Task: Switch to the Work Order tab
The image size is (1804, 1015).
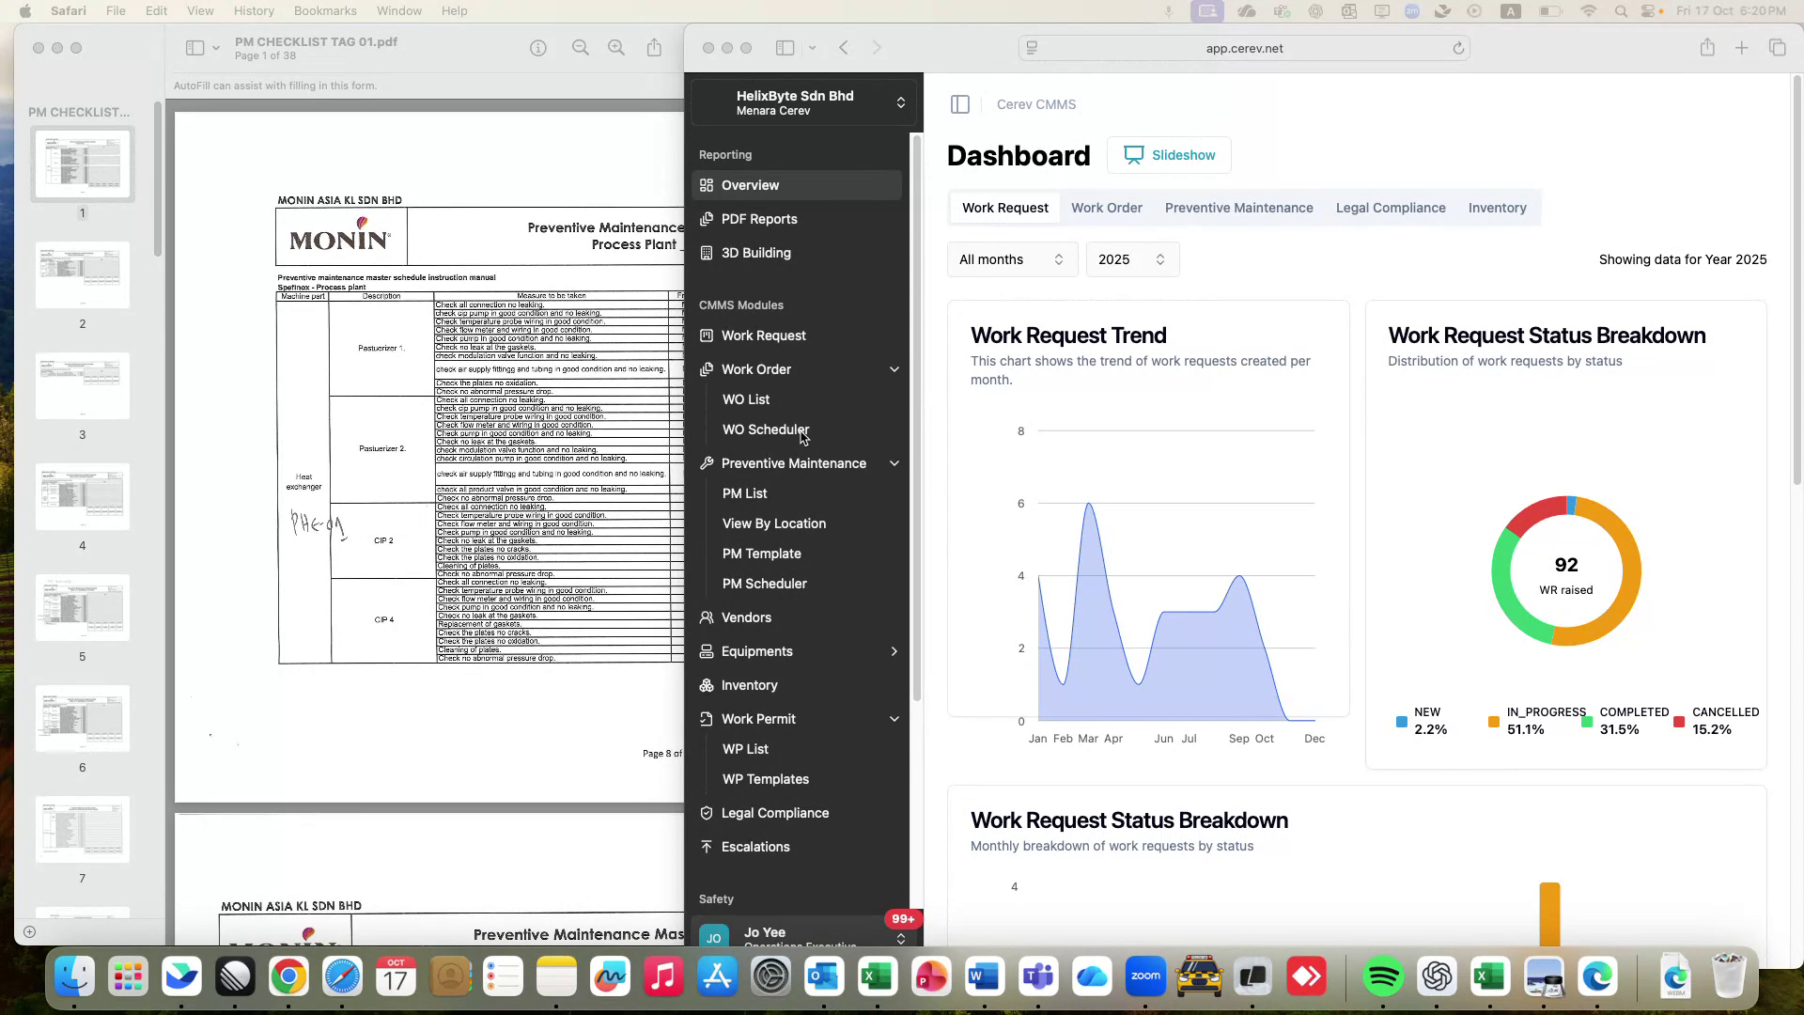Action: pyautogui.click(x=1107, y=208)
